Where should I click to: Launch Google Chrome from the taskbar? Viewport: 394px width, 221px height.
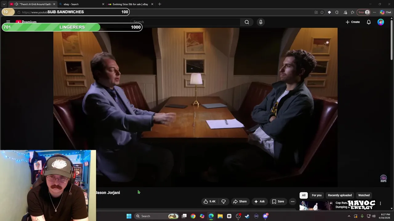coord(193,216)
